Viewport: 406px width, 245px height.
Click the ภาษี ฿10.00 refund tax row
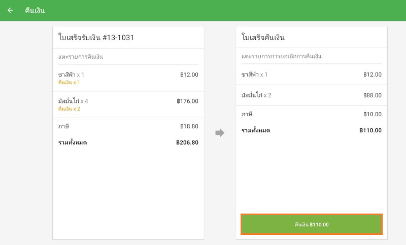click(311, 114)
